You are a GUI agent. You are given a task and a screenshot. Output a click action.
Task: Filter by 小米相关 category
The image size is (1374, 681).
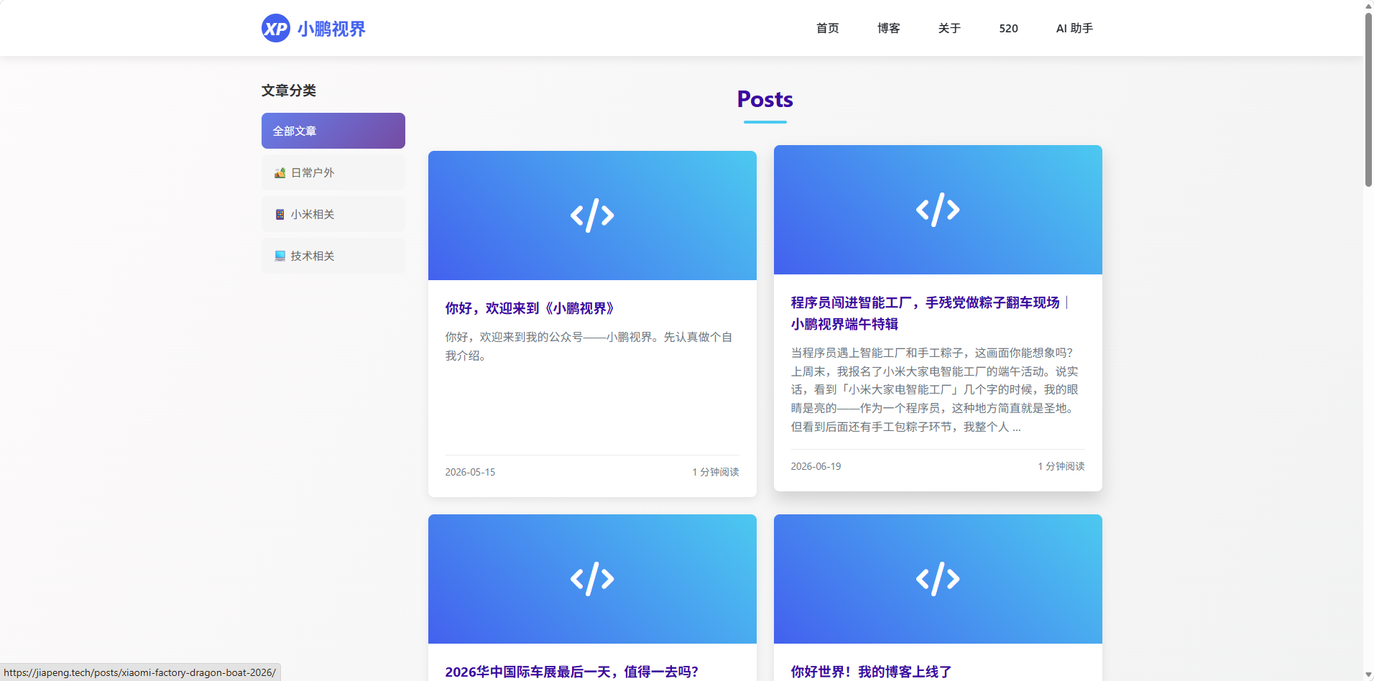pos(333,214)
